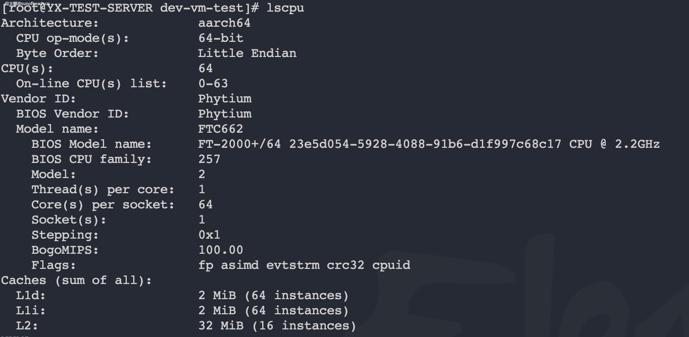Click the L1d cache size value

coord(217,296)
